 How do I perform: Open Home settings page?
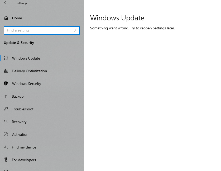click(17, 18)
